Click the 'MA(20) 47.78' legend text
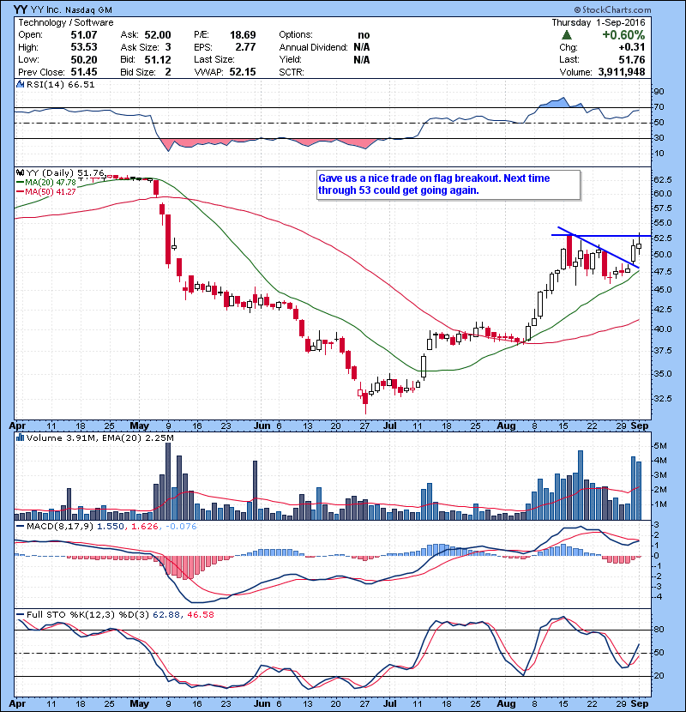686x712 pixels. click(x=51, y=183)
